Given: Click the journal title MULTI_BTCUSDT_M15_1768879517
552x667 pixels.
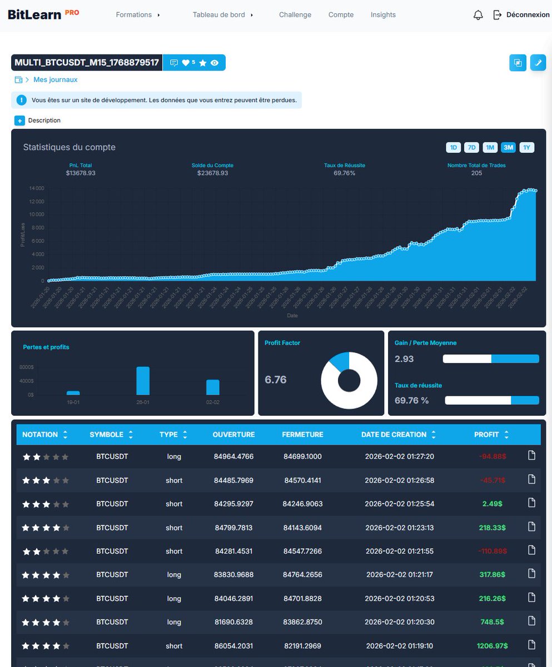Looking at the screenshot, I should pyautogui.click(x=87, y=63).
